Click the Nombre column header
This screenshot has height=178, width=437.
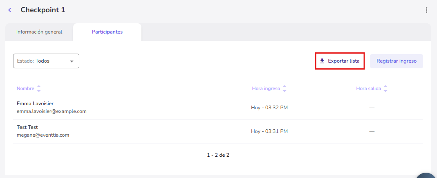coord(25,88)
